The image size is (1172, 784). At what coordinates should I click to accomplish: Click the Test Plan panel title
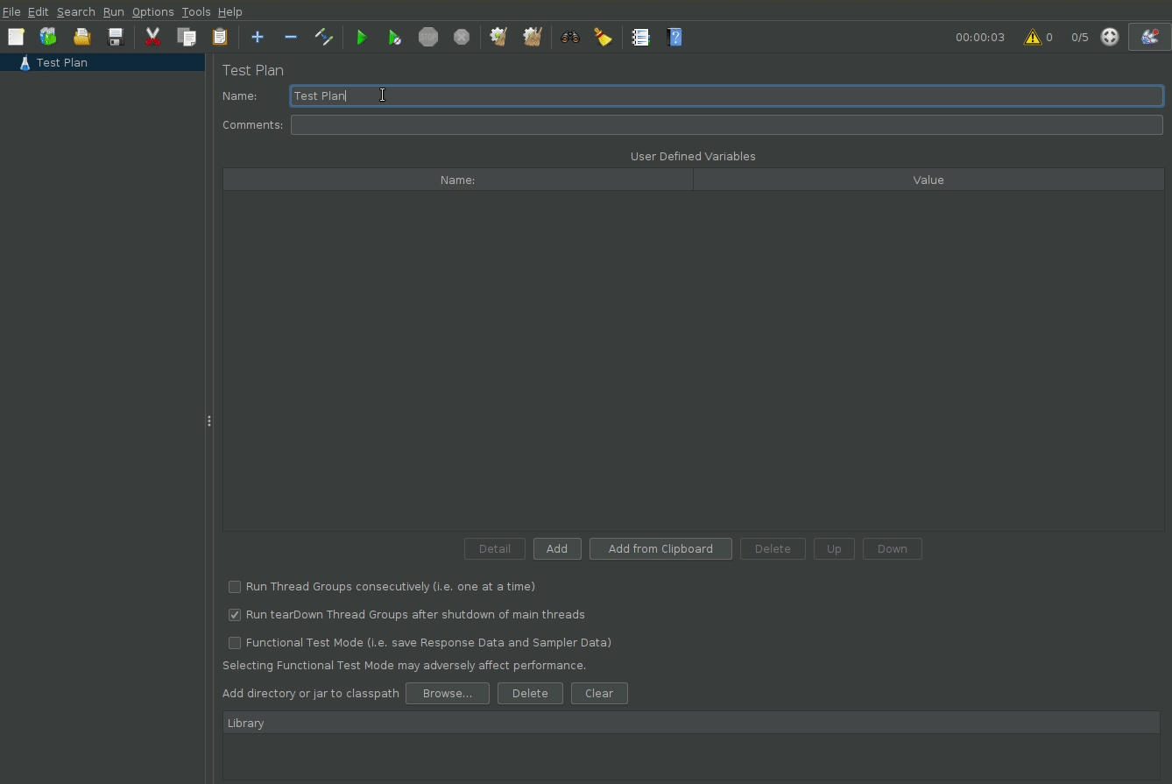pos(253,70)
